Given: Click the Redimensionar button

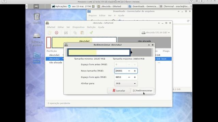Looking at the screenshot, I should 142,90.
